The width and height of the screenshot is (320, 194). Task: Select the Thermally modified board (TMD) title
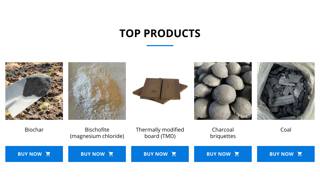[x=160, y=133]
